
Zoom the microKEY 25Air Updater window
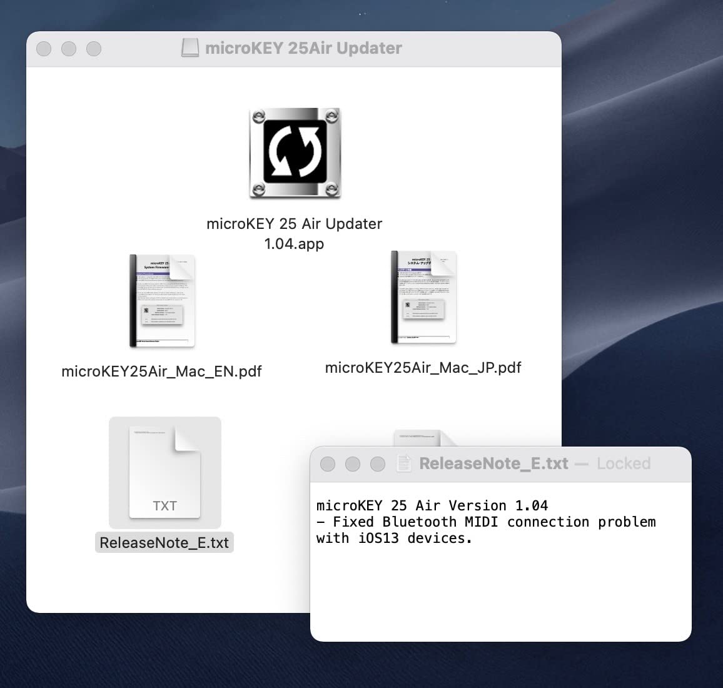[94, 48]
